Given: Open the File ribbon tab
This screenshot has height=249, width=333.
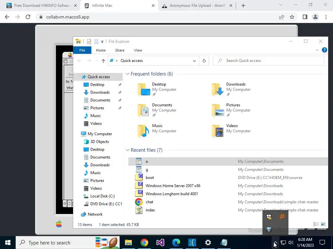Looking at the screenshot, I should click(x=82, y=50).
